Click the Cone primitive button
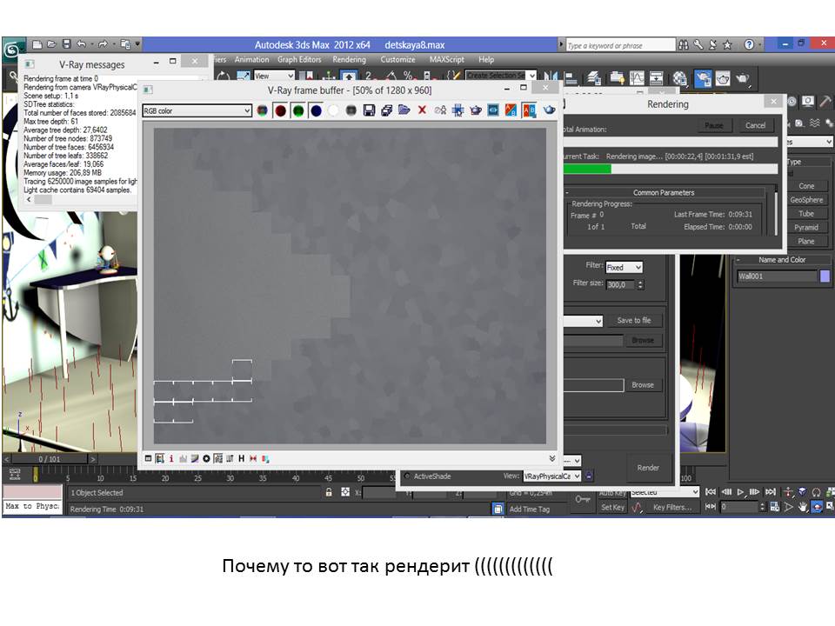 (806, 186)
